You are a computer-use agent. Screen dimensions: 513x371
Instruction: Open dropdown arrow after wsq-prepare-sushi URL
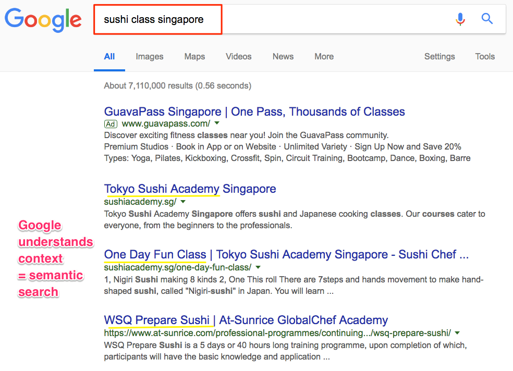[x=457, y=332]
